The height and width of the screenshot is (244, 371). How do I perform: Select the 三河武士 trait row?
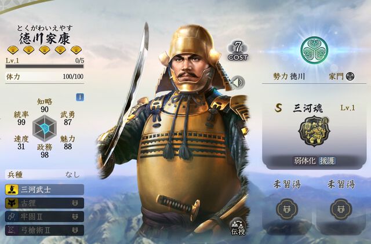(45, 190)
